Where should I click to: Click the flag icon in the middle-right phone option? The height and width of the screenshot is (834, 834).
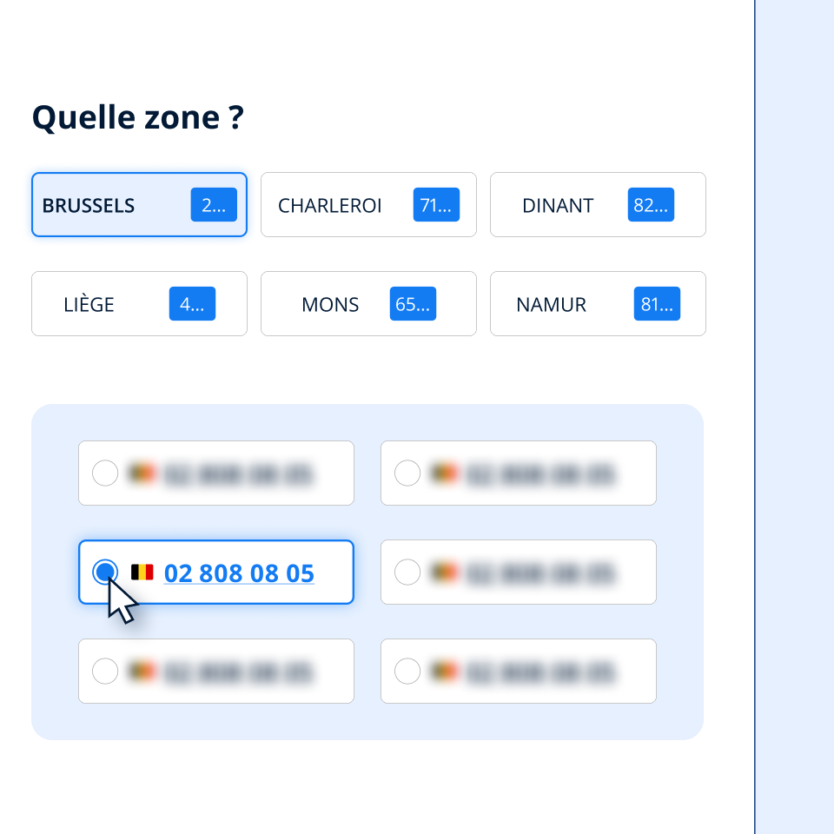(x=443, y=573)
